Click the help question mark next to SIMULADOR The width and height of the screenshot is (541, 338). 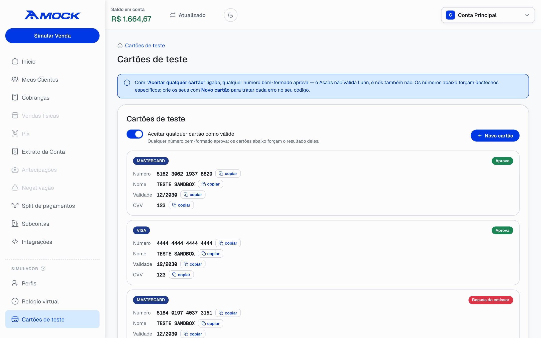[x=43, y=269]
